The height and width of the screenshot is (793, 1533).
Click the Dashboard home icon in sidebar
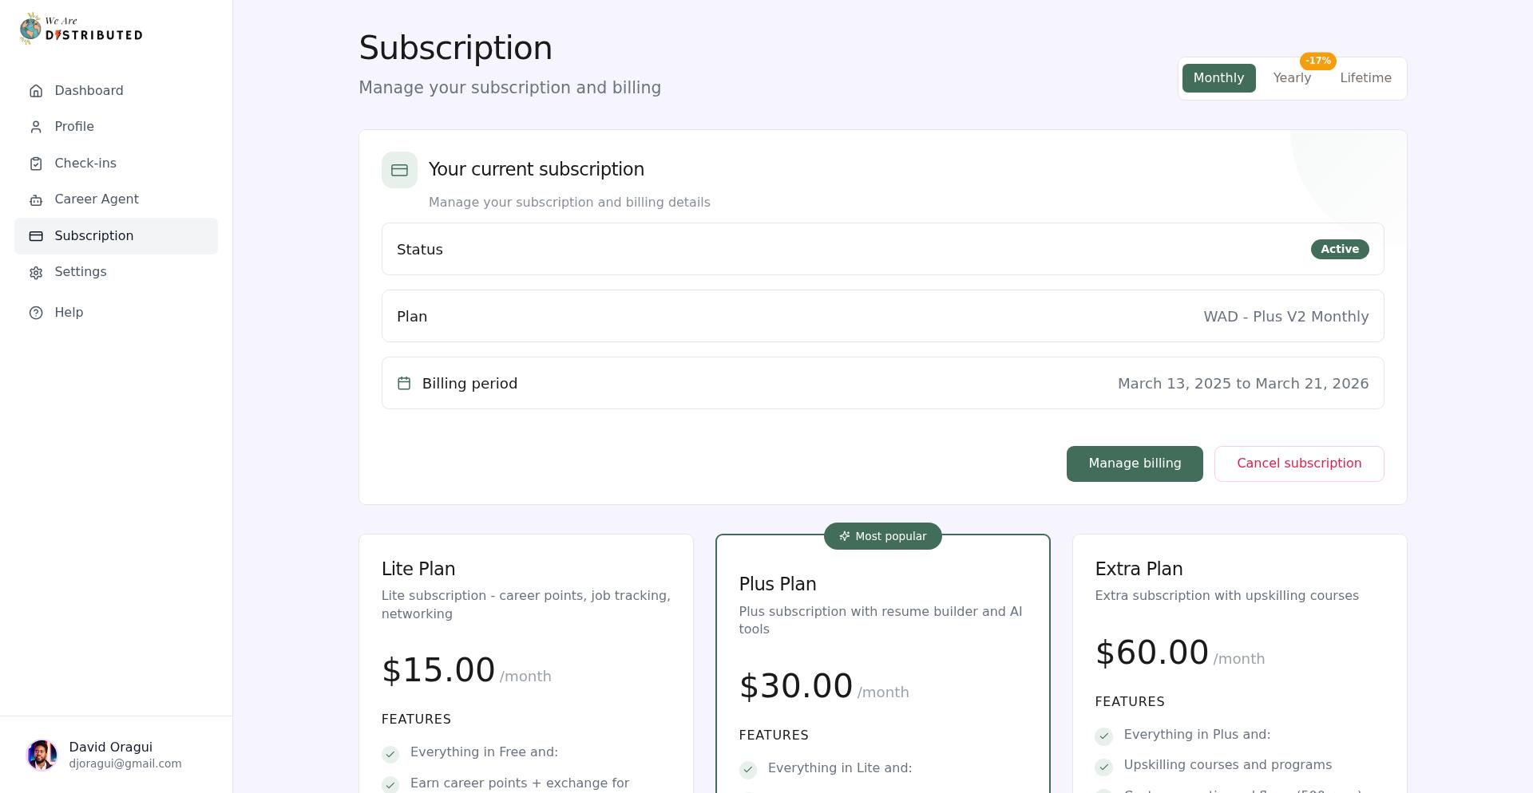pyautogui.click(x=36, y=90)
